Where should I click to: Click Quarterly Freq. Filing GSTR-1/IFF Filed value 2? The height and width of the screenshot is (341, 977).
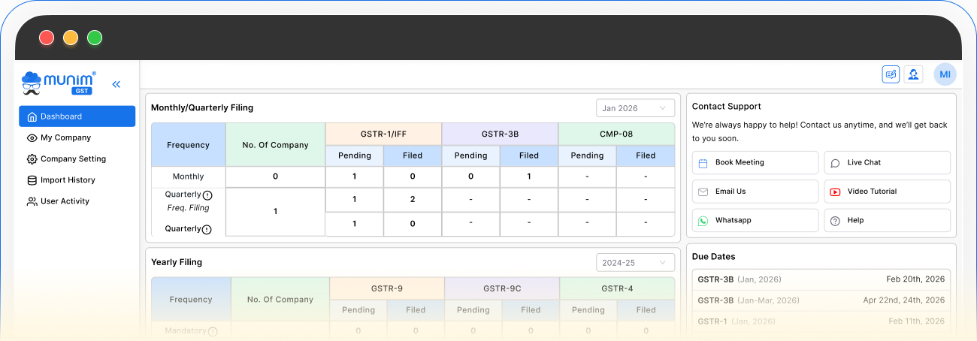coord(413,200)
